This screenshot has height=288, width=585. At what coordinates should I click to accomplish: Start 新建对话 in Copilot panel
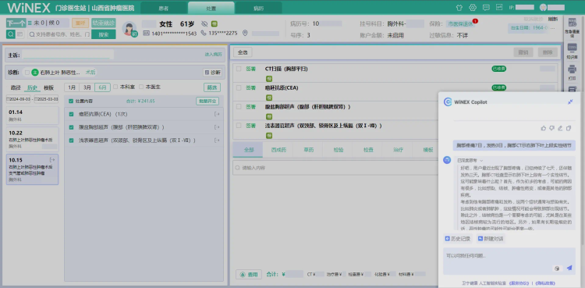491,238
